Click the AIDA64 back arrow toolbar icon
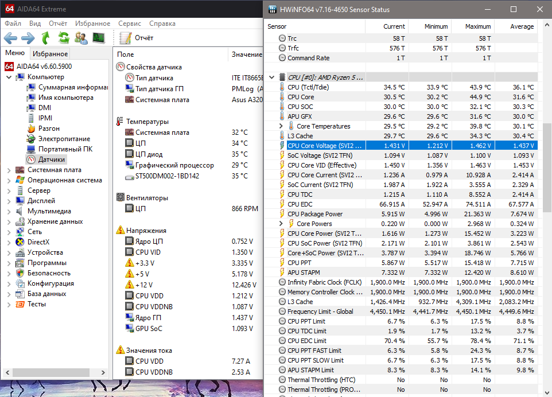 (x=10, y=38)
